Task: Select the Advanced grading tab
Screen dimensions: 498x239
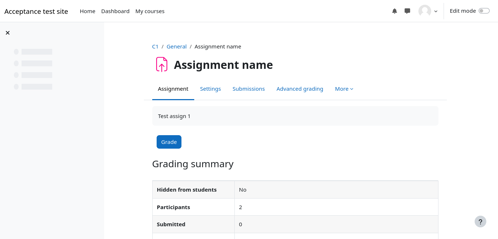Action: (300, 89)
